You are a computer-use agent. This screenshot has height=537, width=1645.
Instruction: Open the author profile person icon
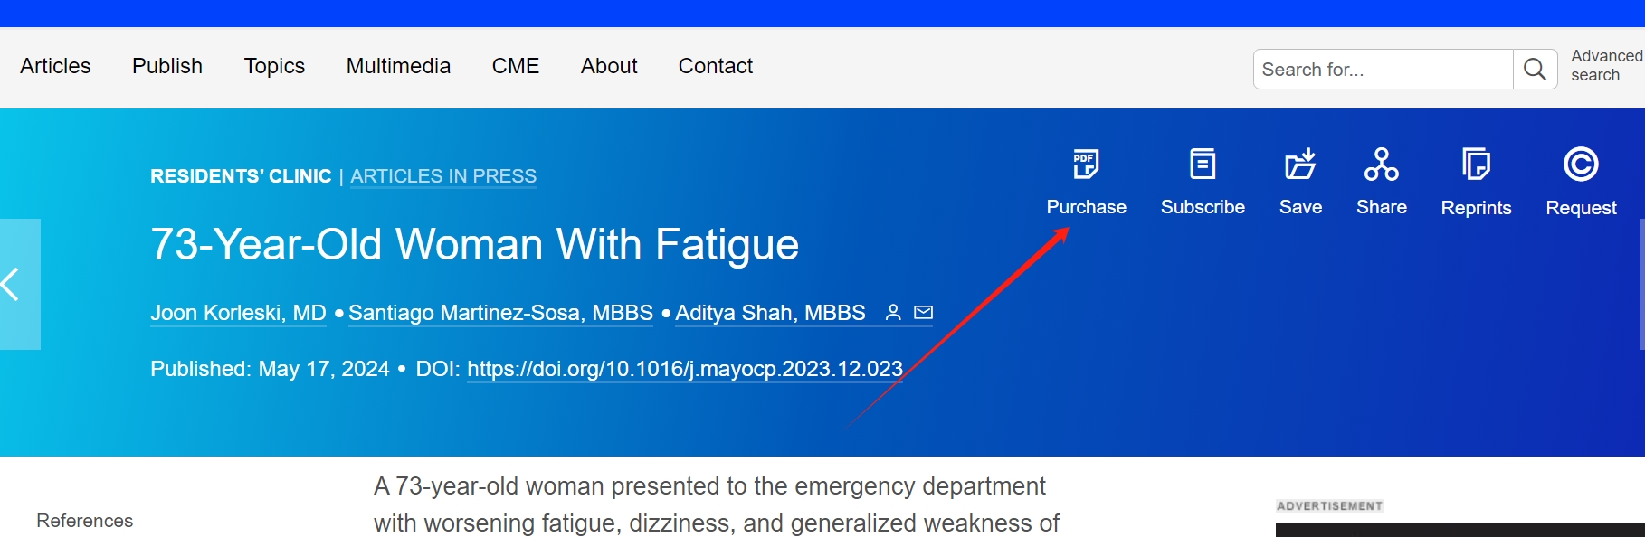pos(893,313)
